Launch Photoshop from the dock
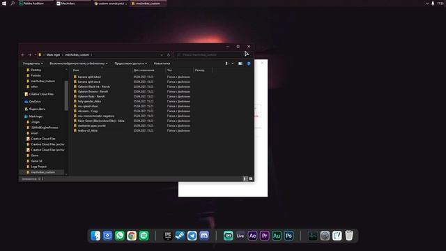Image resolution: width=446 pixels, height=251 pixels. pyautogui.click(x=289, y=236)
